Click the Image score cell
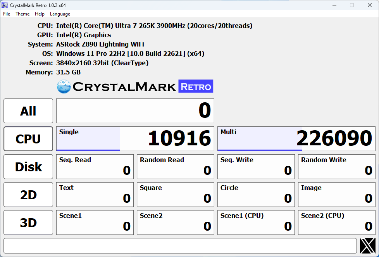 337,195
